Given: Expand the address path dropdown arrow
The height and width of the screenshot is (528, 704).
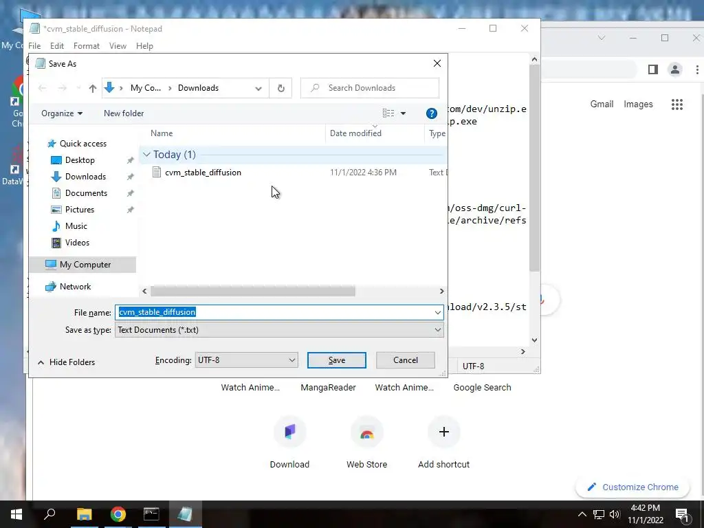Looking at the screenshot, I should click(258, 89).
